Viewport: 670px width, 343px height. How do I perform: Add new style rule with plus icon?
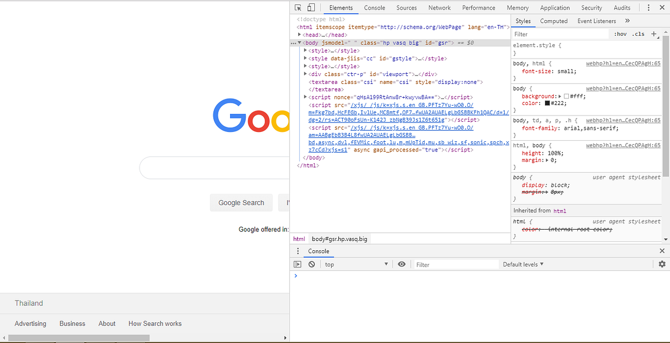point(654,34)
